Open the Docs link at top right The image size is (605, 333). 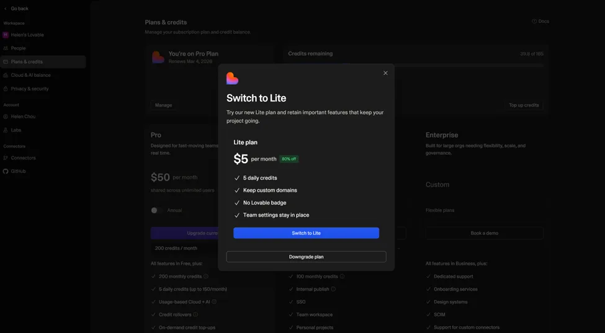[x=540, y=21]
